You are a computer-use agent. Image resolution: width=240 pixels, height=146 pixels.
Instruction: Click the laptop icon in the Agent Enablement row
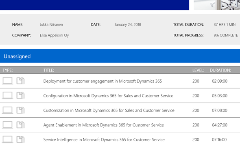[7, 125]
